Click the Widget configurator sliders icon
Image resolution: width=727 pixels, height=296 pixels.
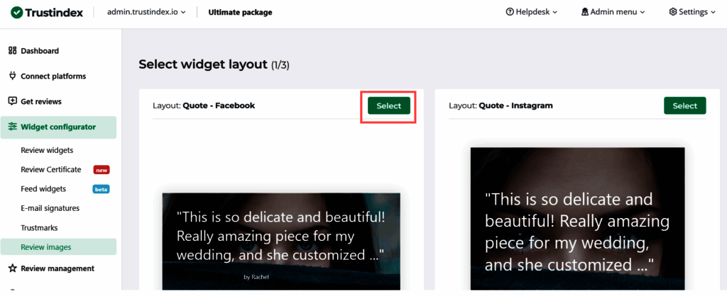coord(12,127)
